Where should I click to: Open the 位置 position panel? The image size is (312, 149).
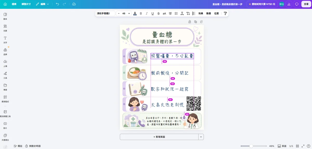coord(217,14)
